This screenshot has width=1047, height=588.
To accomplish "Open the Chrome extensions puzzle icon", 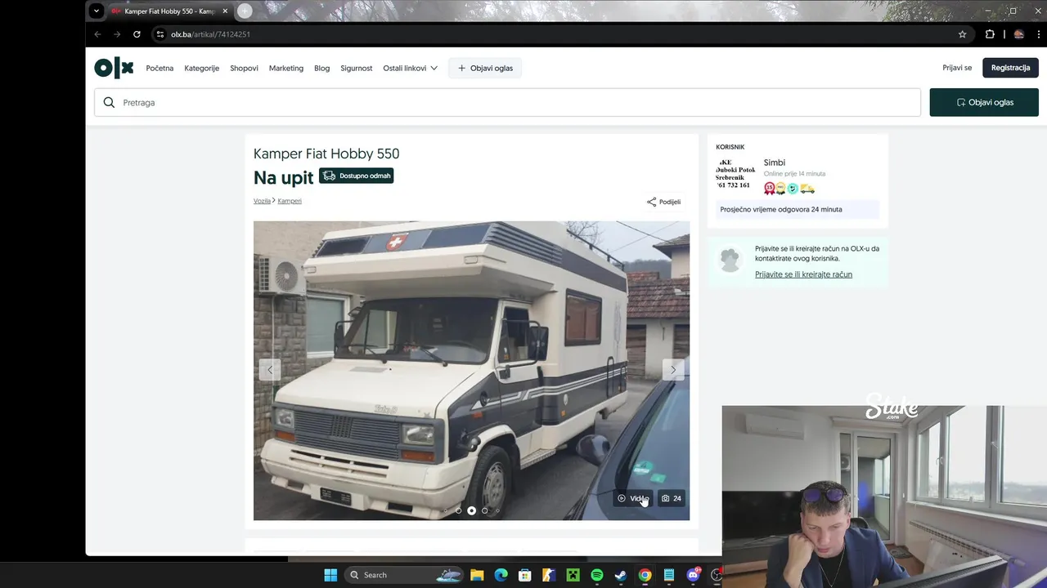I will (x=990, y=34).
